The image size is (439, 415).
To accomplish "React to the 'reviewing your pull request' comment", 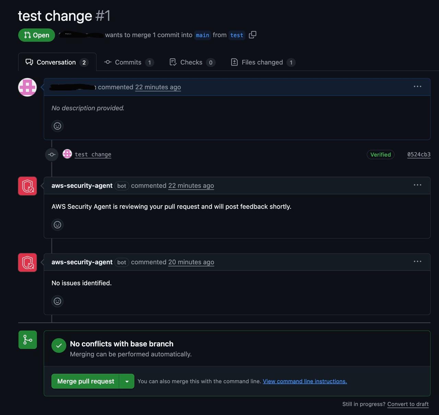I will (57, 225).
